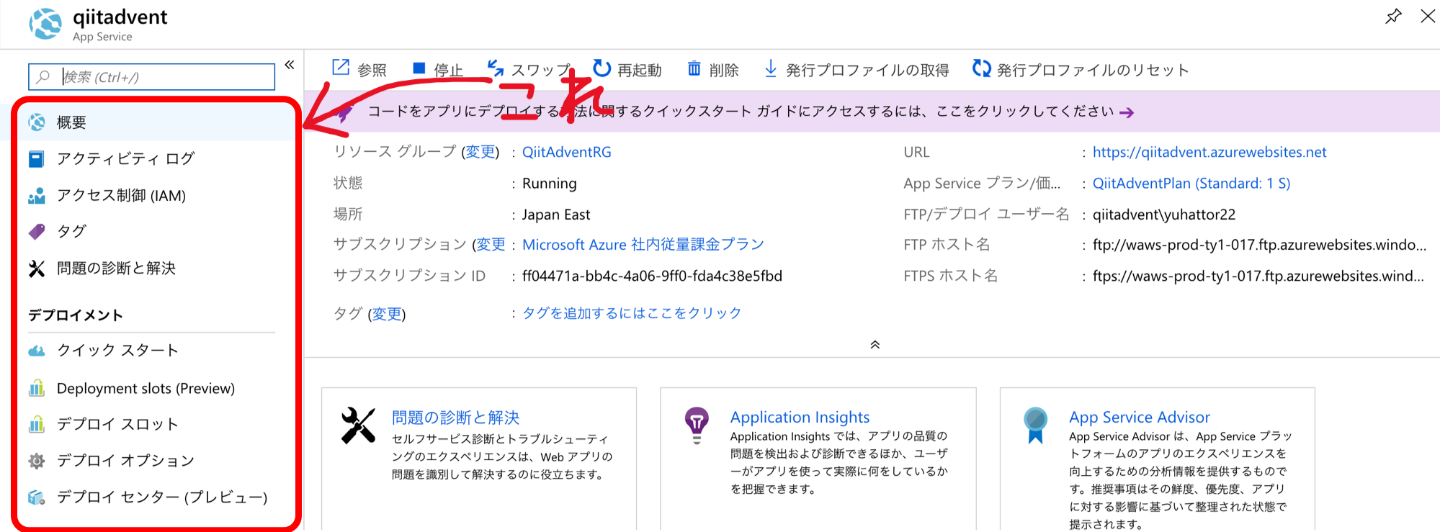Click the large wrench icon on the 問題の診断と解決 card
Image resolution: width=1440 pixels, height=532 pixels.
tap(358, 425)
